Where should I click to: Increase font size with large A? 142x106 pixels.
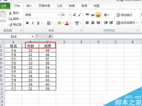click(74, 15)
